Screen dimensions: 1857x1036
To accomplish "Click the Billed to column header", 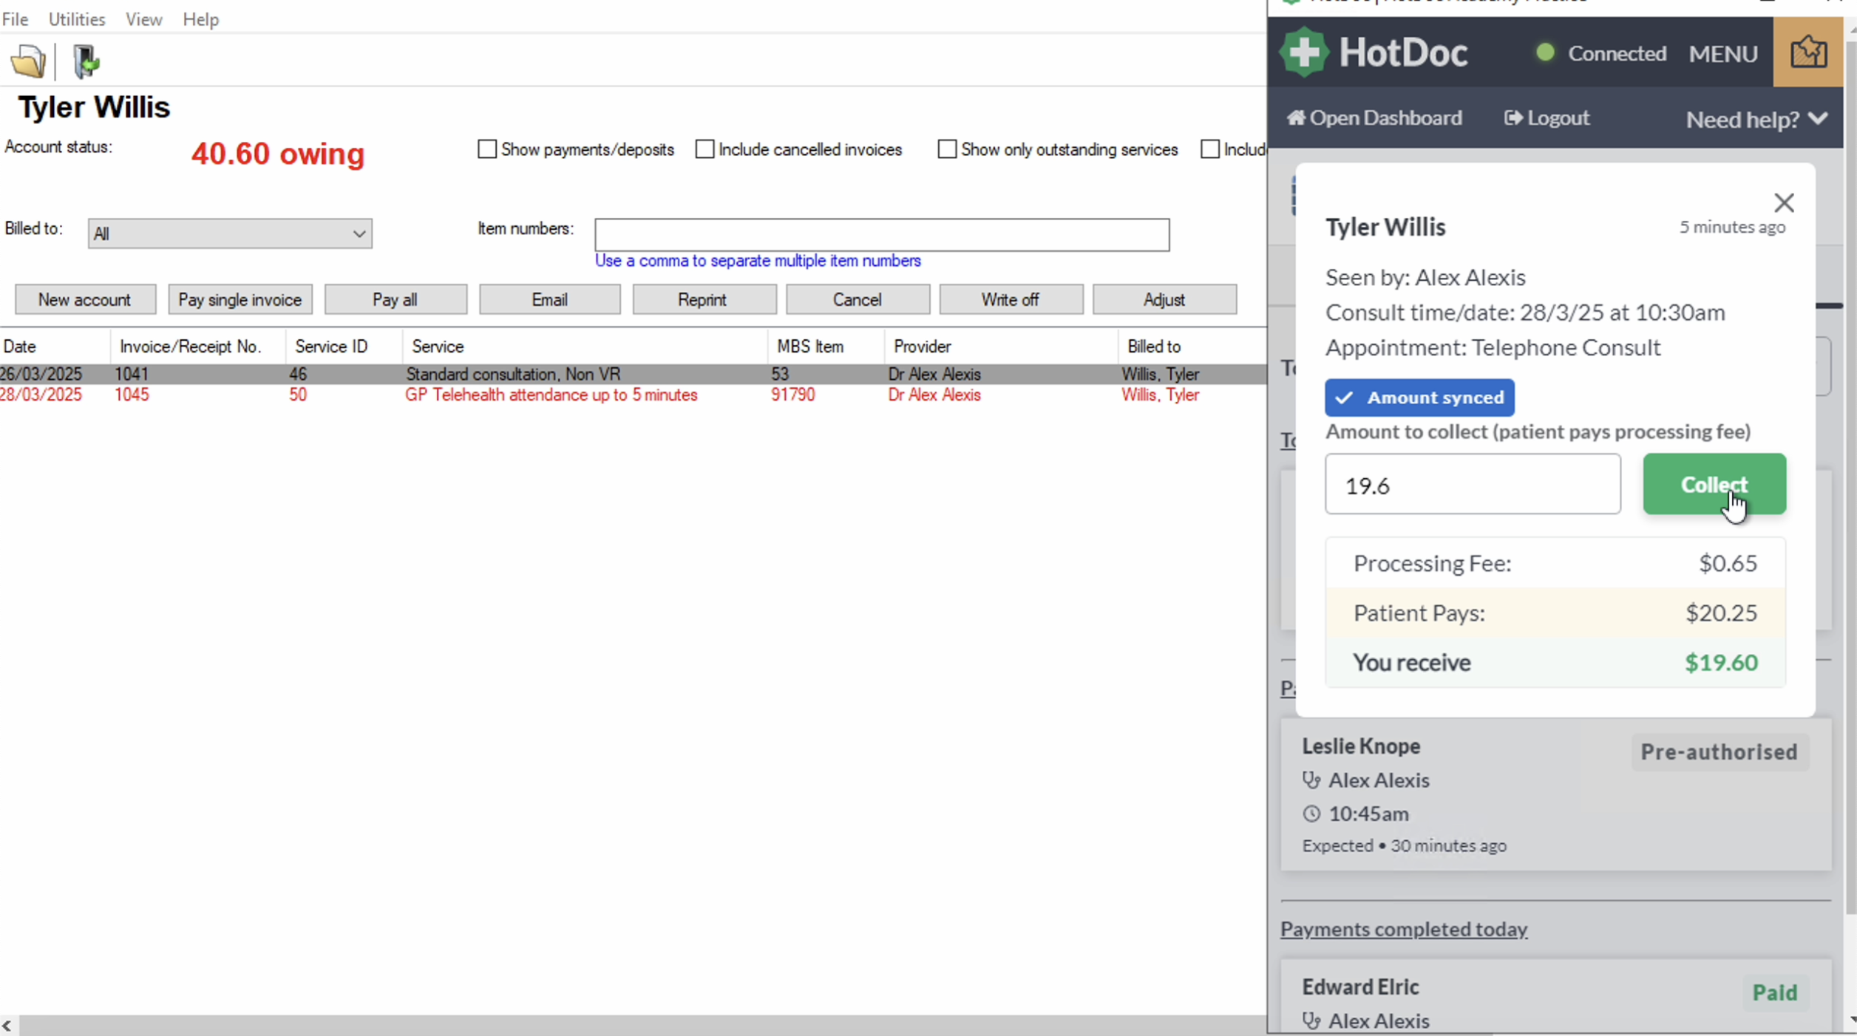I will [x=1192, y=347].
